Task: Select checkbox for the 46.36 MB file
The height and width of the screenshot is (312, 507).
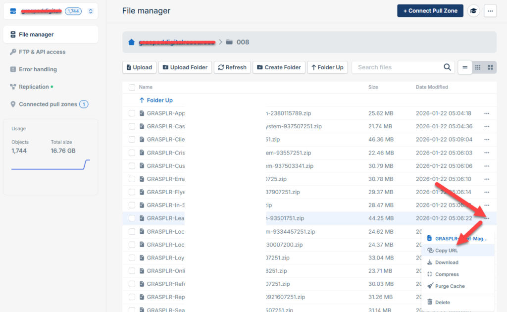Action: click(132, 140)
